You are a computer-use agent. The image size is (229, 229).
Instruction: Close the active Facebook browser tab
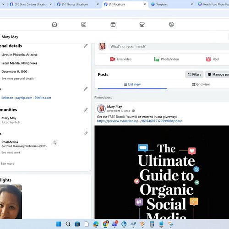(145, 5)
